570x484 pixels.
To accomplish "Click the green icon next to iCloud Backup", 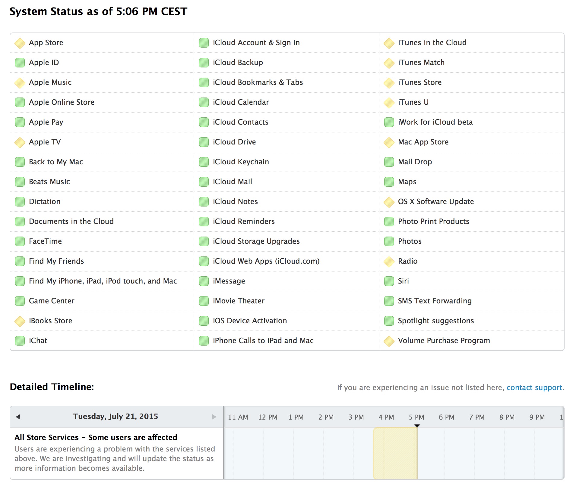I will (x=204, y=63).
